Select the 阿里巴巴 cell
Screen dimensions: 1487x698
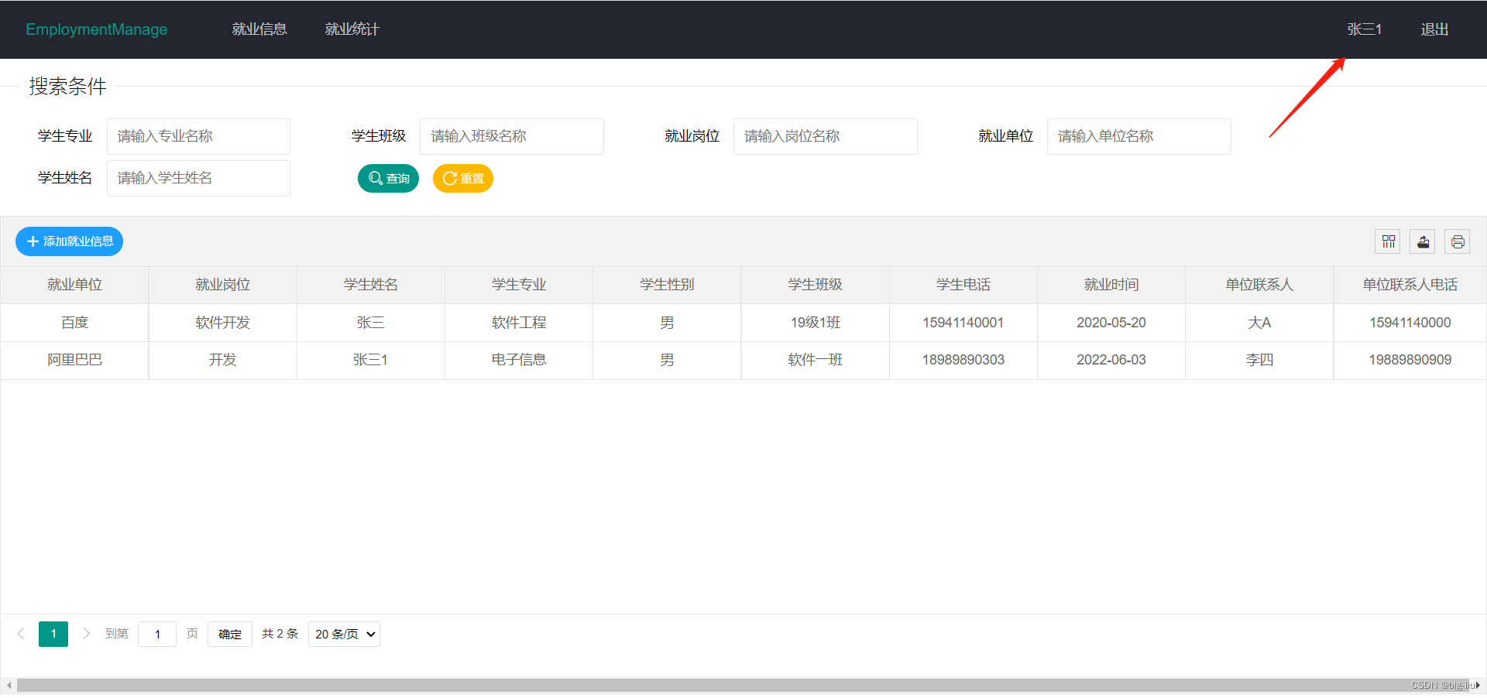pyautogui.click(x=75, y=360)
